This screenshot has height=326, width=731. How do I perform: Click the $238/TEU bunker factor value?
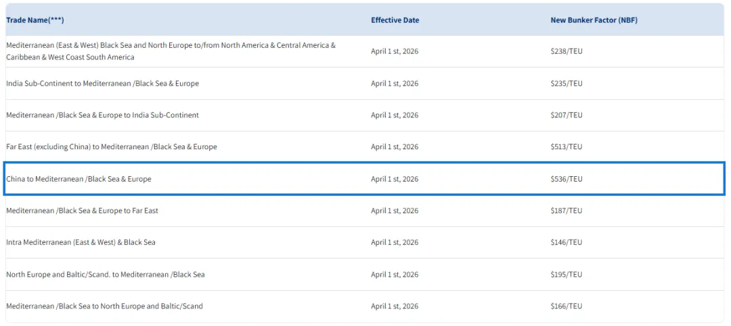click(x=566, y=51)
